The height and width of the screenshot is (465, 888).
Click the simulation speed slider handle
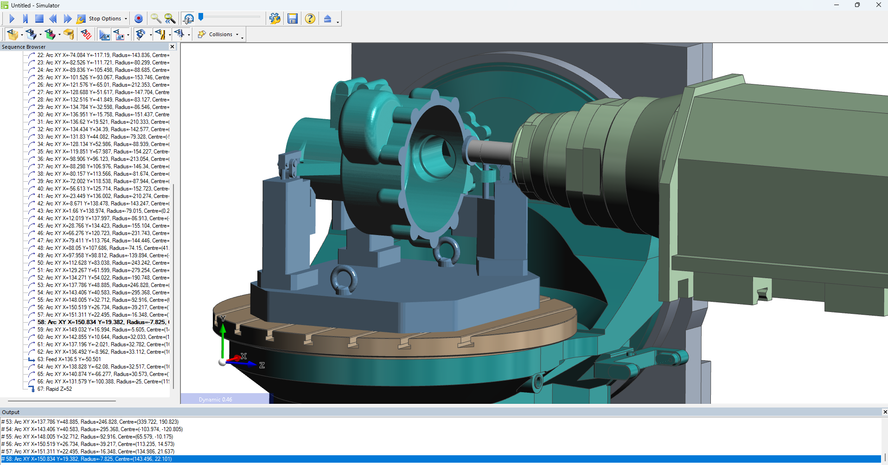201,17
